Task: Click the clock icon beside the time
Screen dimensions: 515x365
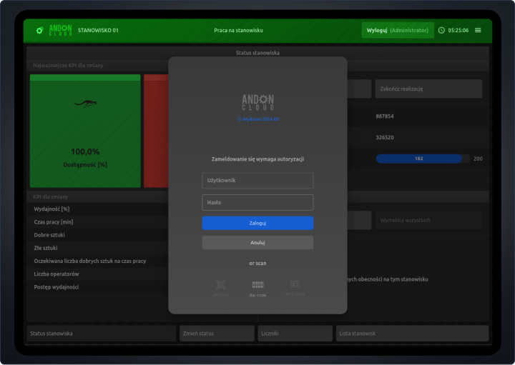Action: [x=441, y=31]
